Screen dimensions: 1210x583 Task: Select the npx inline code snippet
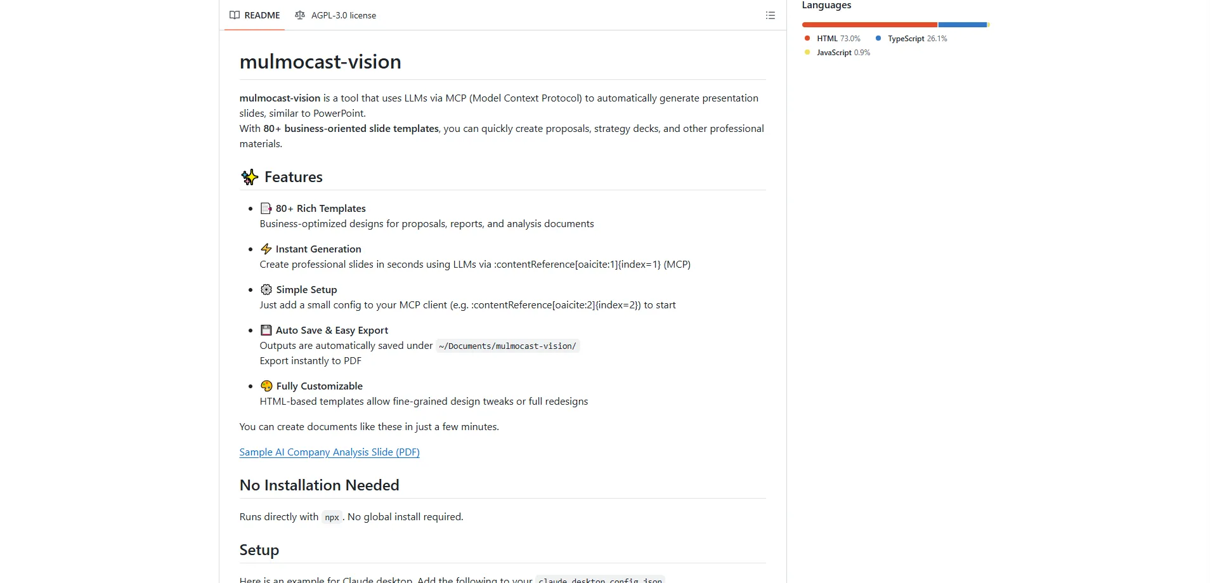coord(332,516)
